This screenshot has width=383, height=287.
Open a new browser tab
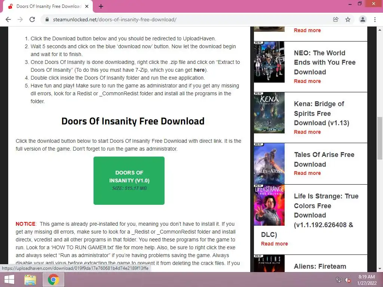pos(101,6)
